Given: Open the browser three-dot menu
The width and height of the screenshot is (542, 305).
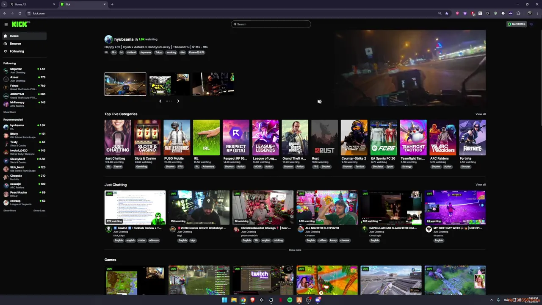Looking at the screenshot, I should coord(537,13).
